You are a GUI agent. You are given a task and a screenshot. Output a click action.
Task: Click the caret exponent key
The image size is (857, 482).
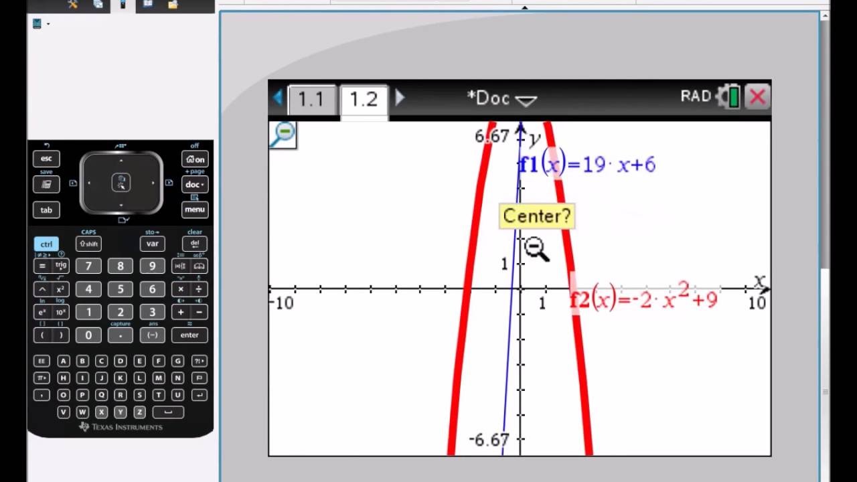tap(42, 289)
